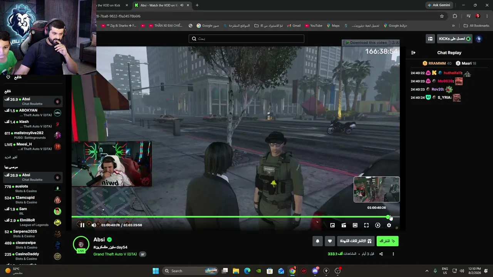Switch to the Absi VOD browser tab
The width and height of the screenshot is (493, 277).
click(162, 5)
